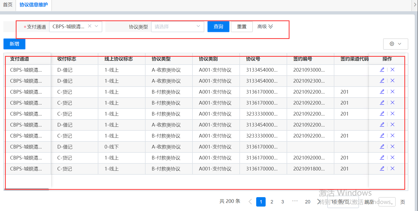Viewport: 418px width, 211px height.
Task: Open table settings via the gear icon
Action: coord(392,44)
